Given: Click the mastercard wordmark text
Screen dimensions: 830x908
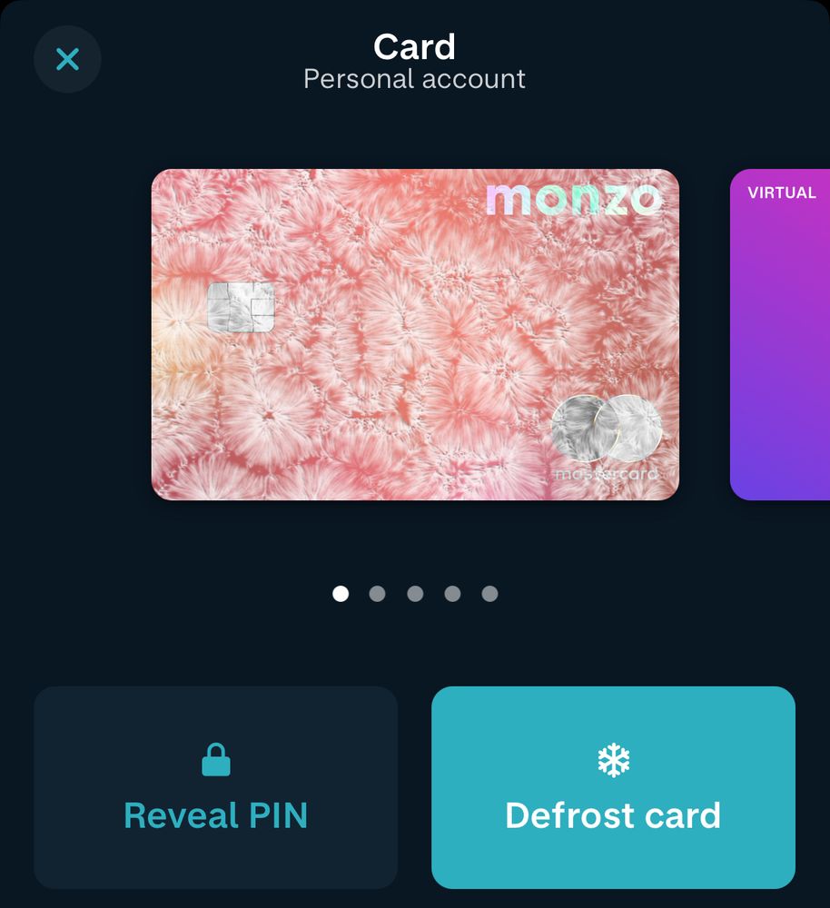Looking at the screenshot, I should coord(606,474).
